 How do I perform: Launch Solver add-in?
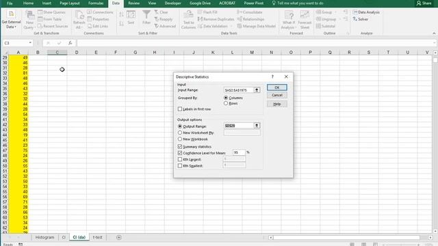[361, 19]
